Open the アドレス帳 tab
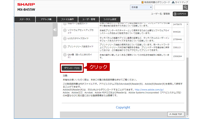 (x=46, y=19)
